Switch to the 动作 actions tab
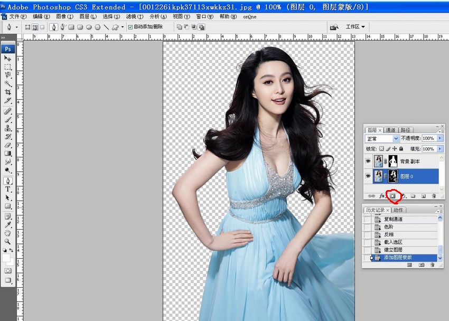This screenshot has width=449, height=321. [398, 210]
